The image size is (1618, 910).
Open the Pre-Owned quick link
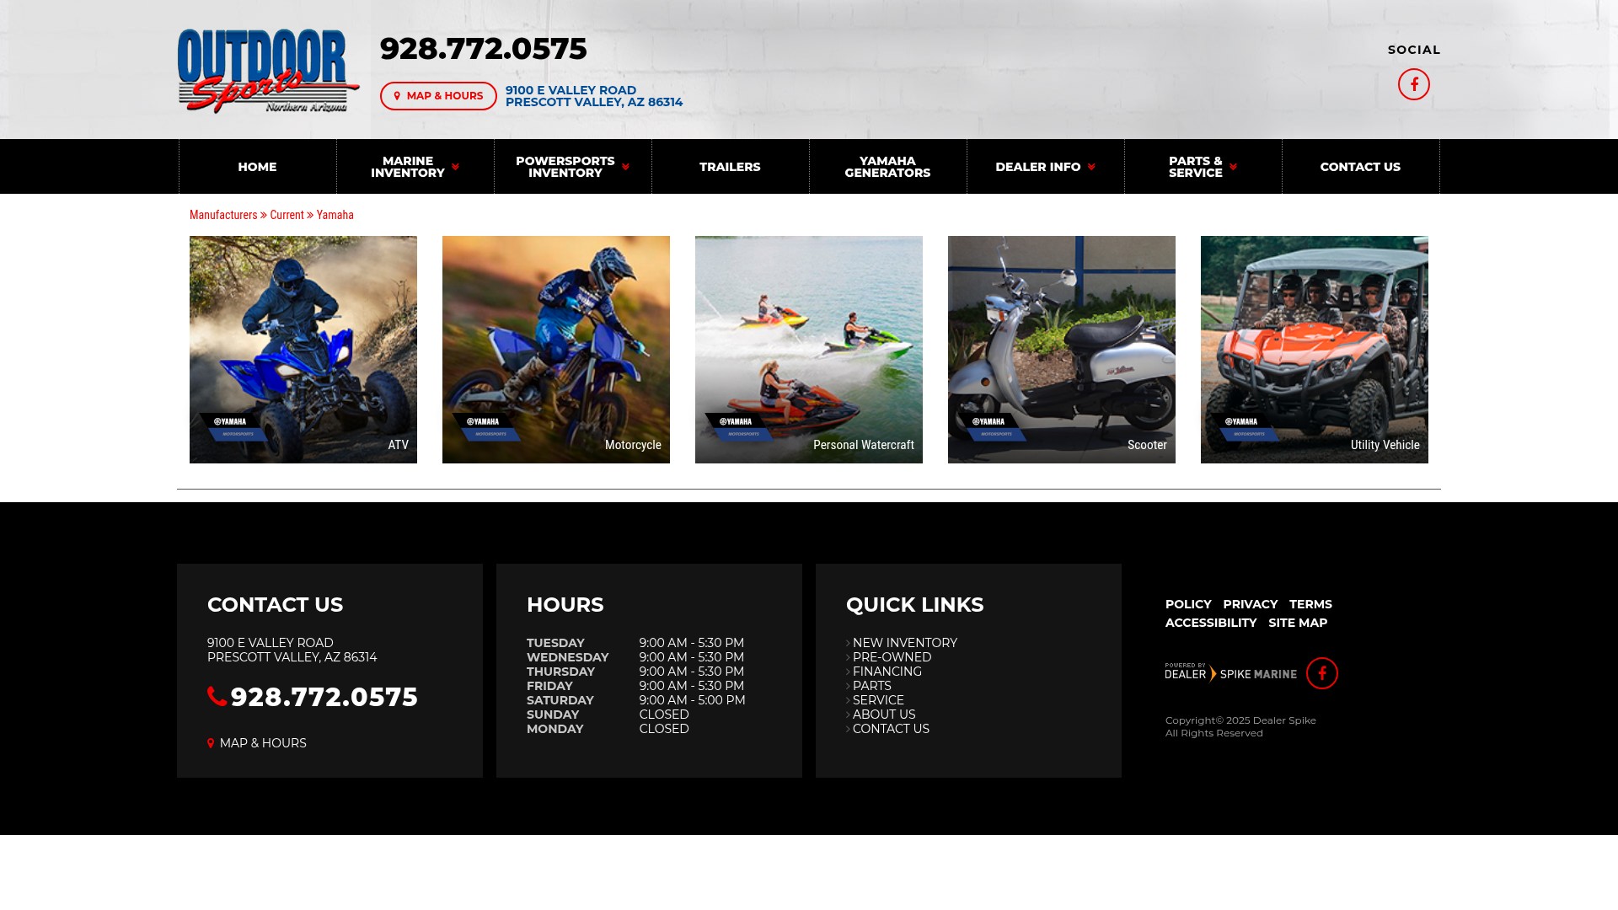click(892, 657)
